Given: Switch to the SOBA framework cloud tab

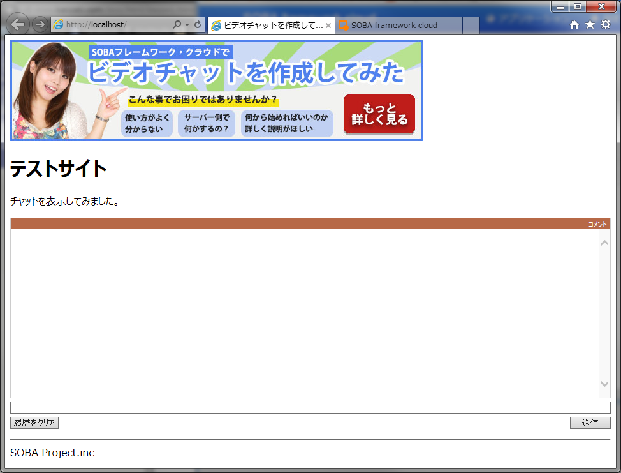Looking at the screenshot, I should pyautogui.click(x=399, y=26).
